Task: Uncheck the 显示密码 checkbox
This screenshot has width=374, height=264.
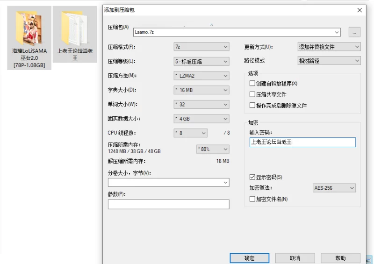Action: [x=252, y=178]
